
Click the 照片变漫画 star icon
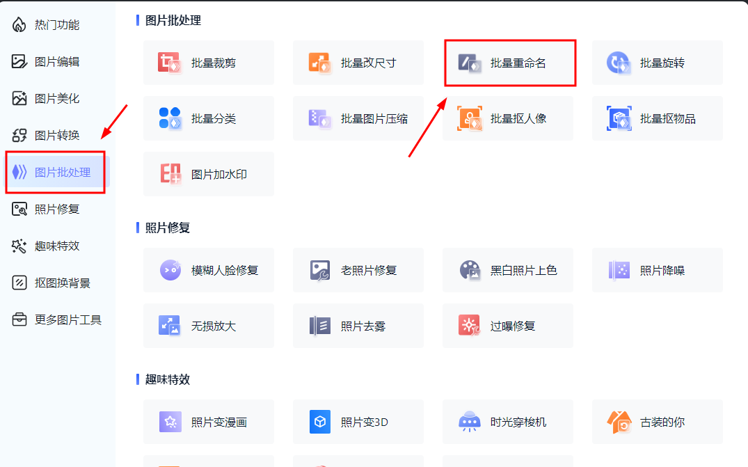tap(170, 422)
